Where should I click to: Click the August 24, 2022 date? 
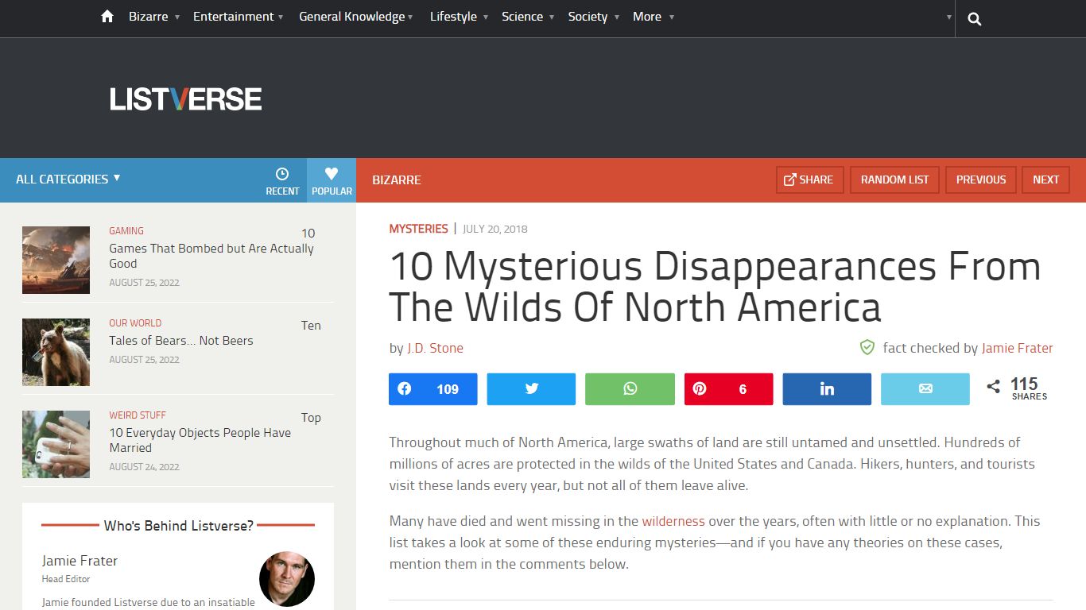144,467
